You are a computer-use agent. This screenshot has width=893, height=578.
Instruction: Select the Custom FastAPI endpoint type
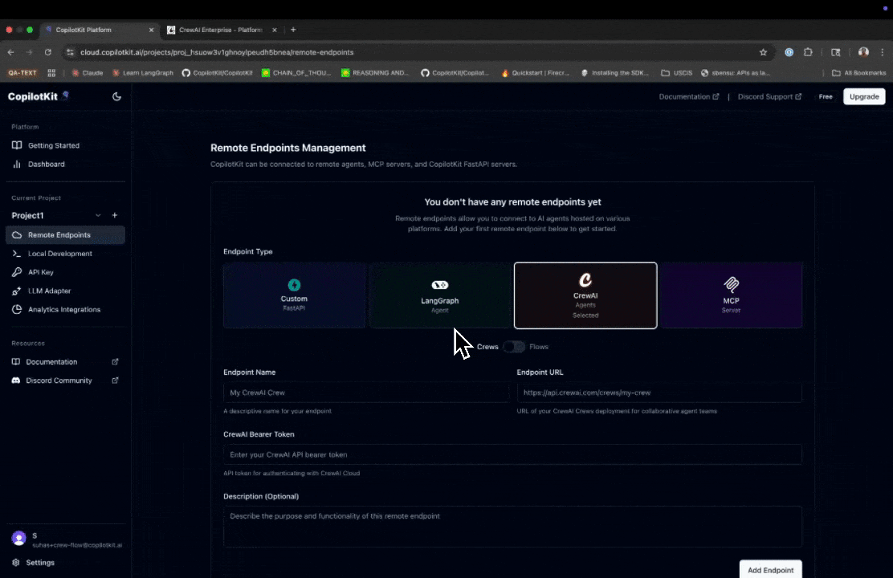(x=295, y=295)
